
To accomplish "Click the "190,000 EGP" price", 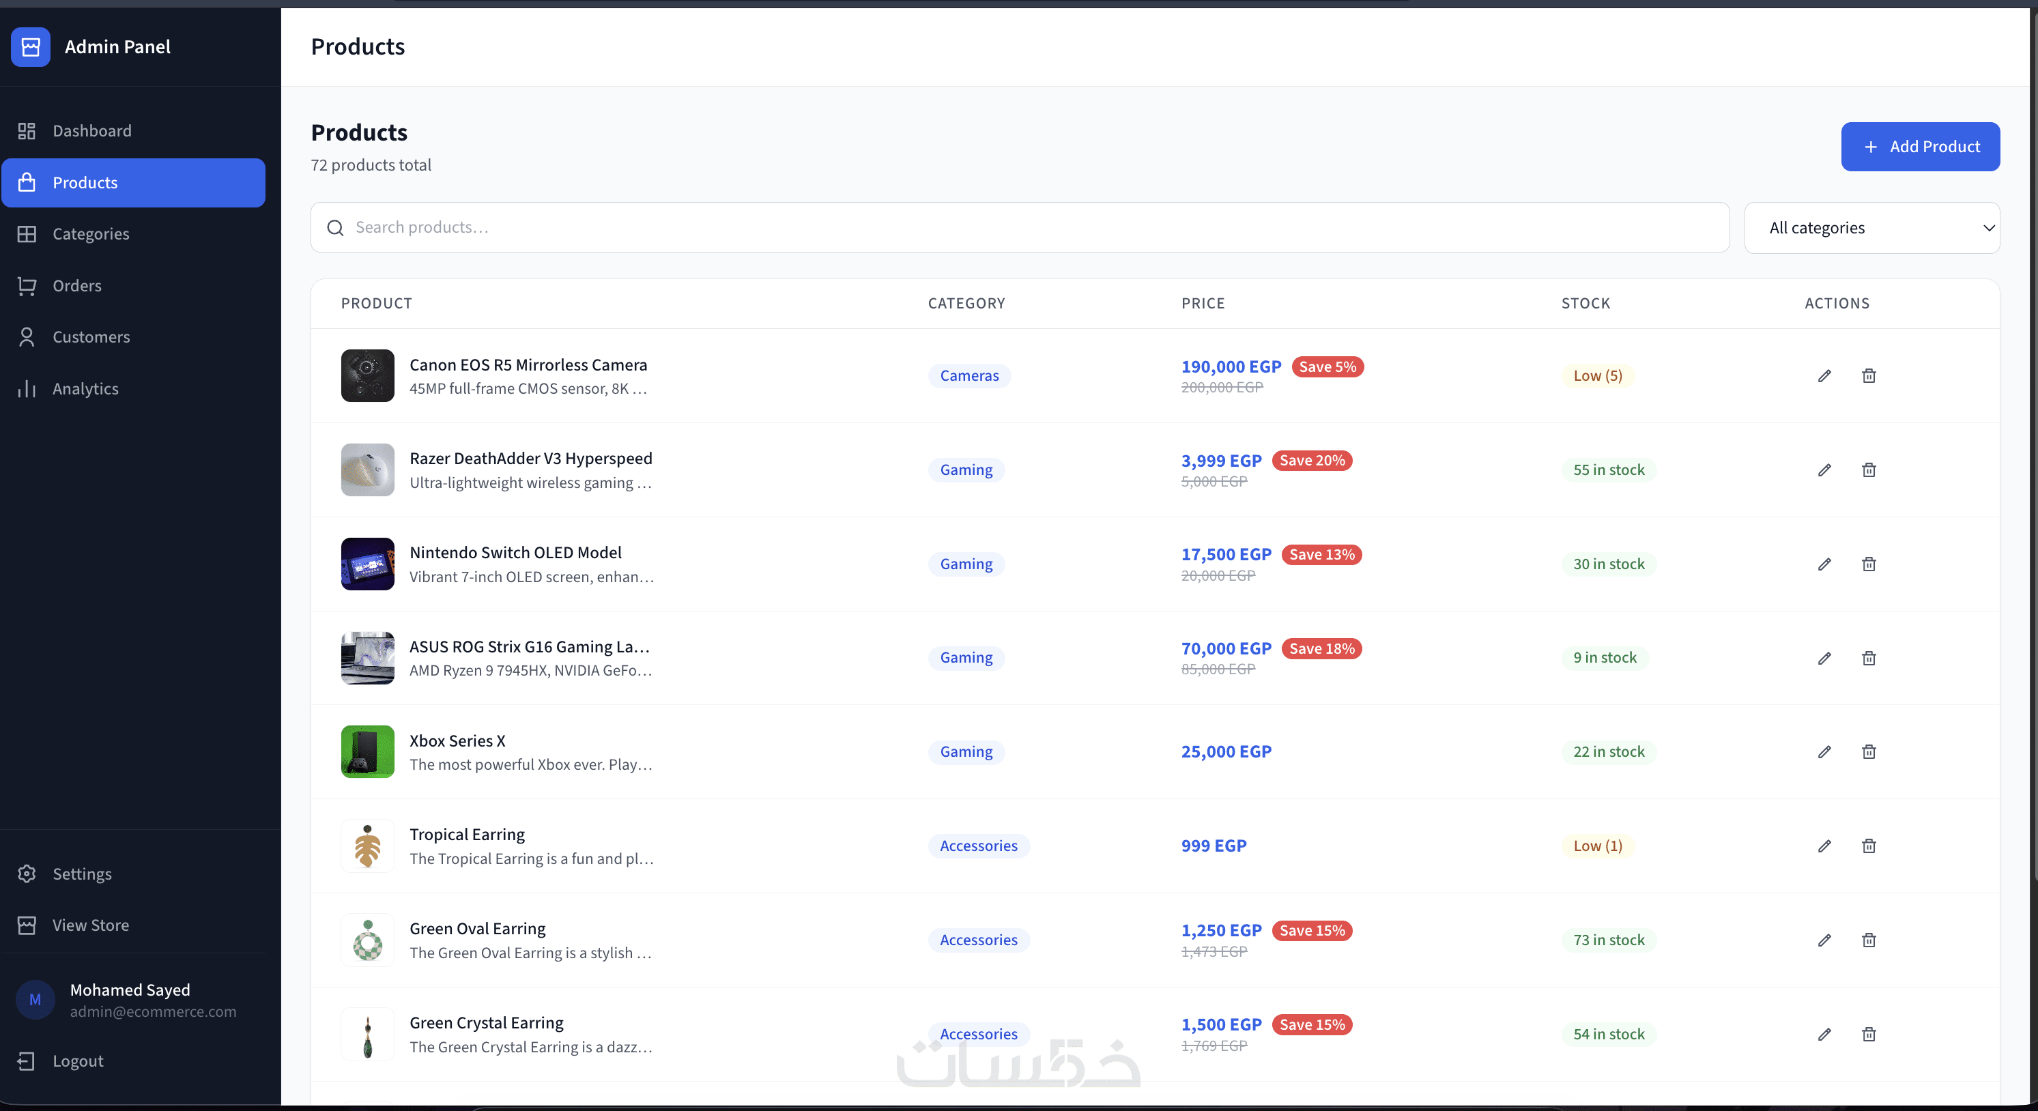I will pyautogui.click(x=1231, y=367).
